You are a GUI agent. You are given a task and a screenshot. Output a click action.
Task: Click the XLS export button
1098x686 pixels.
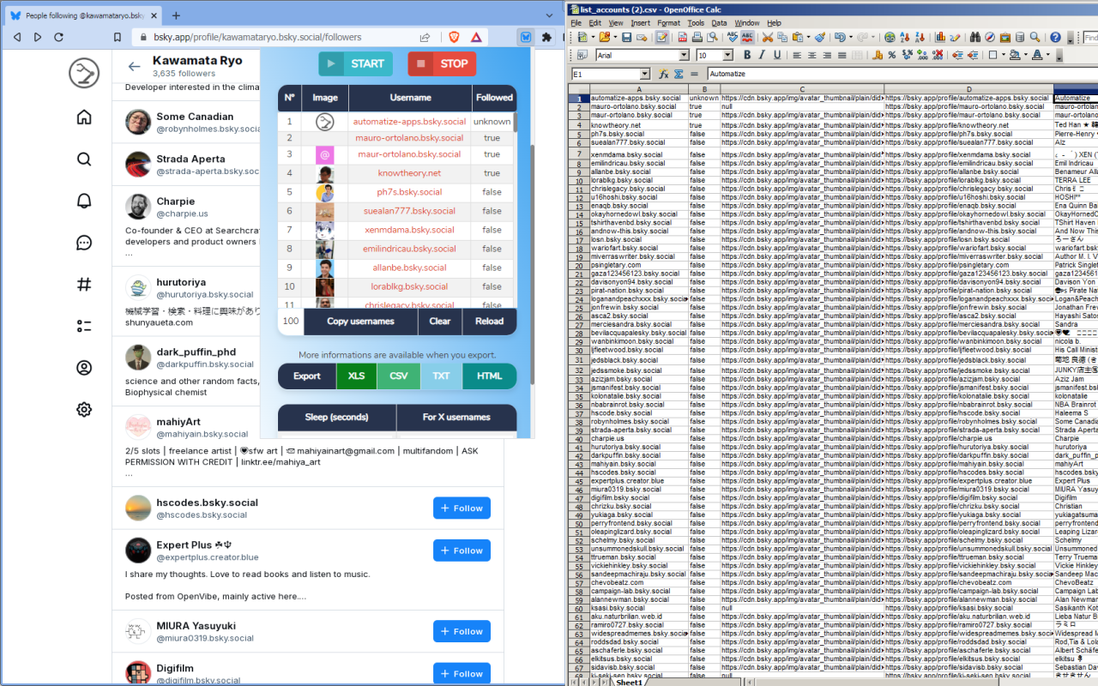point(356,376)
